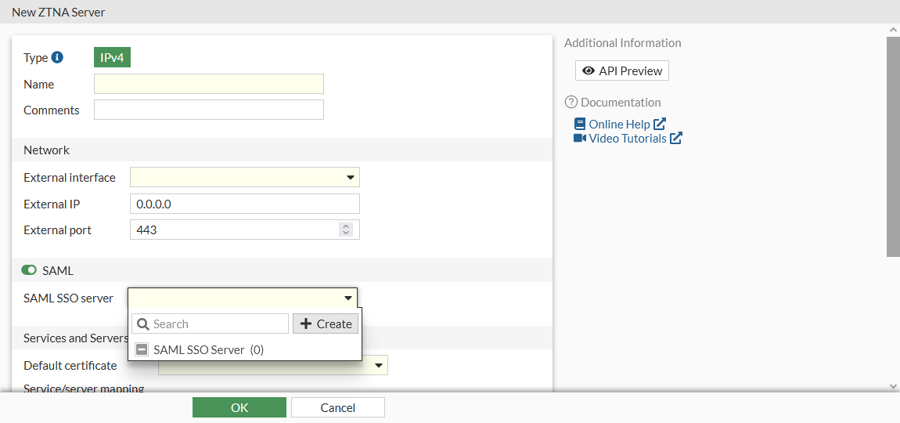Click the Documentation question mark icon
The image size is (900, 423).
point(571,103)
